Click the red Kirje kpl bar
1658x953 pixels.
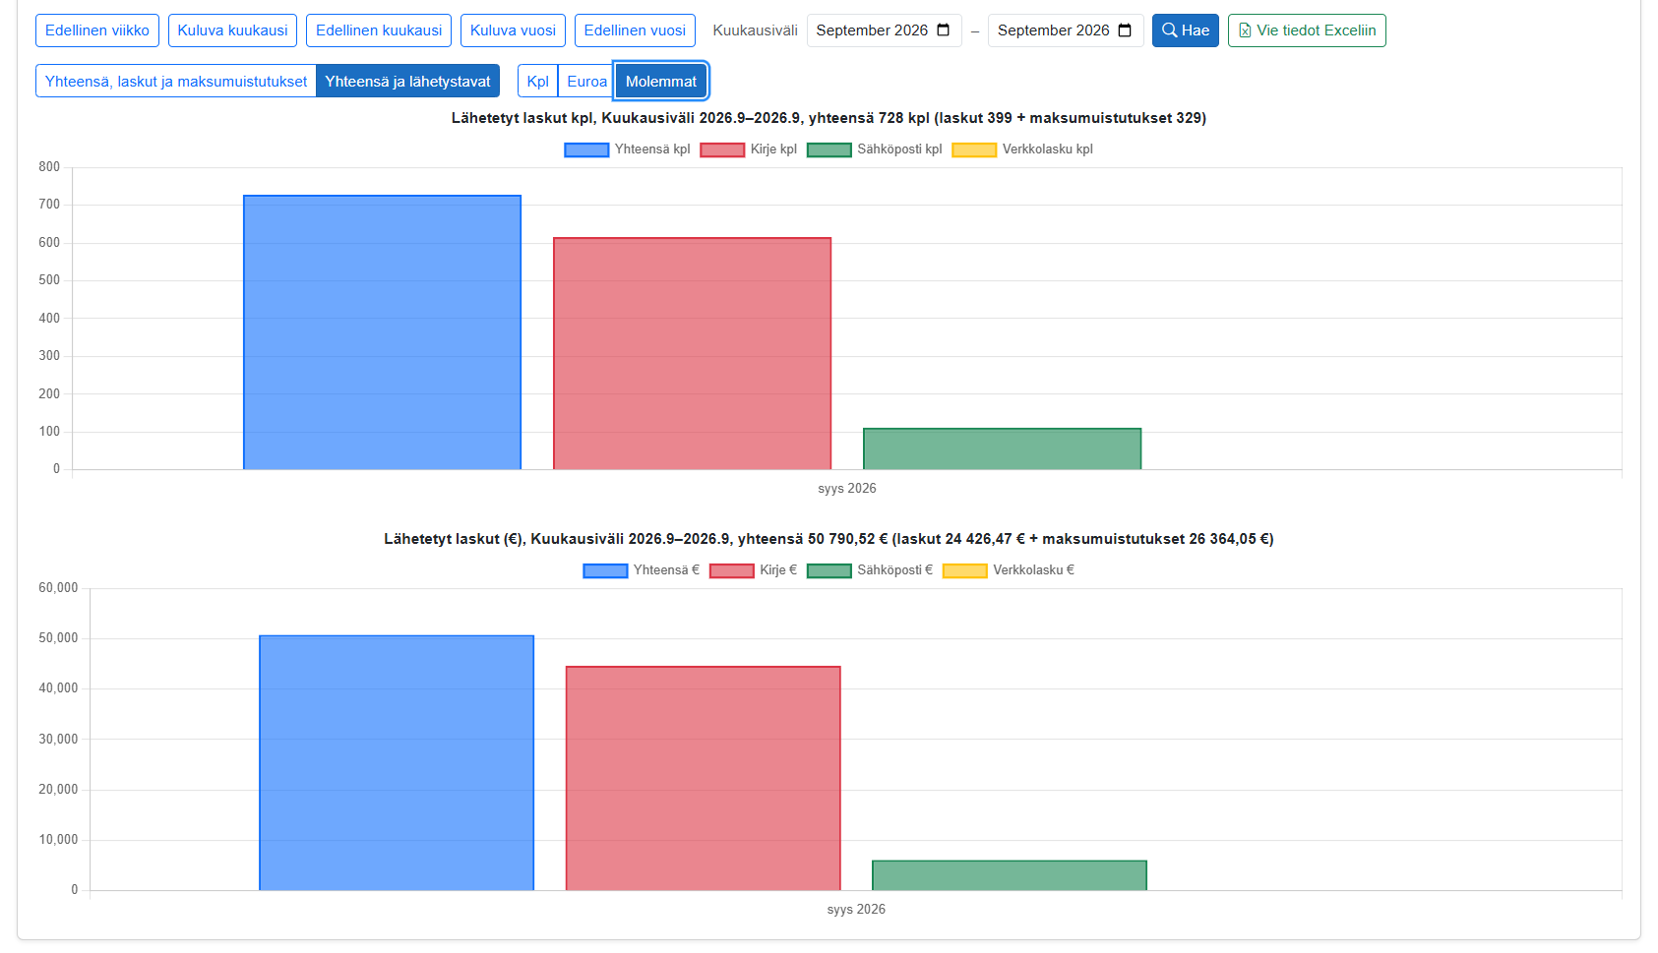point(693,353)
